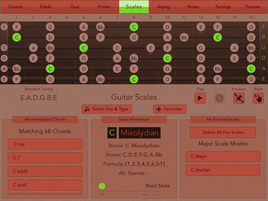
Task: Select the C sus4 chord entry
Action: pos(45,185)
